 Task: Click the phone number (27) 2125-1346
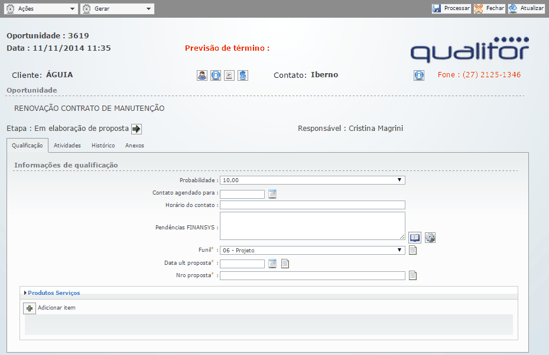[492, 75]
